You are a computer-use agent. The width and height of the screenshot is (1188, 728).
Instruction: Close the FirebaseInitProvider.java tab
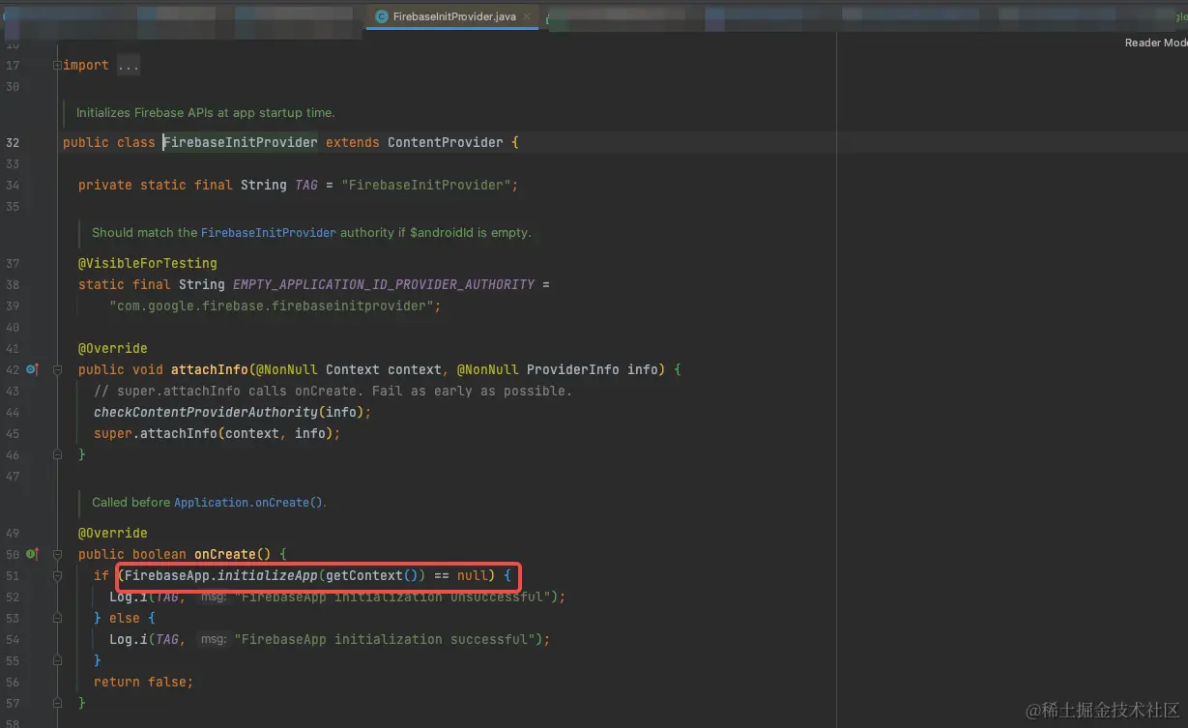click(x=527, y=16)
